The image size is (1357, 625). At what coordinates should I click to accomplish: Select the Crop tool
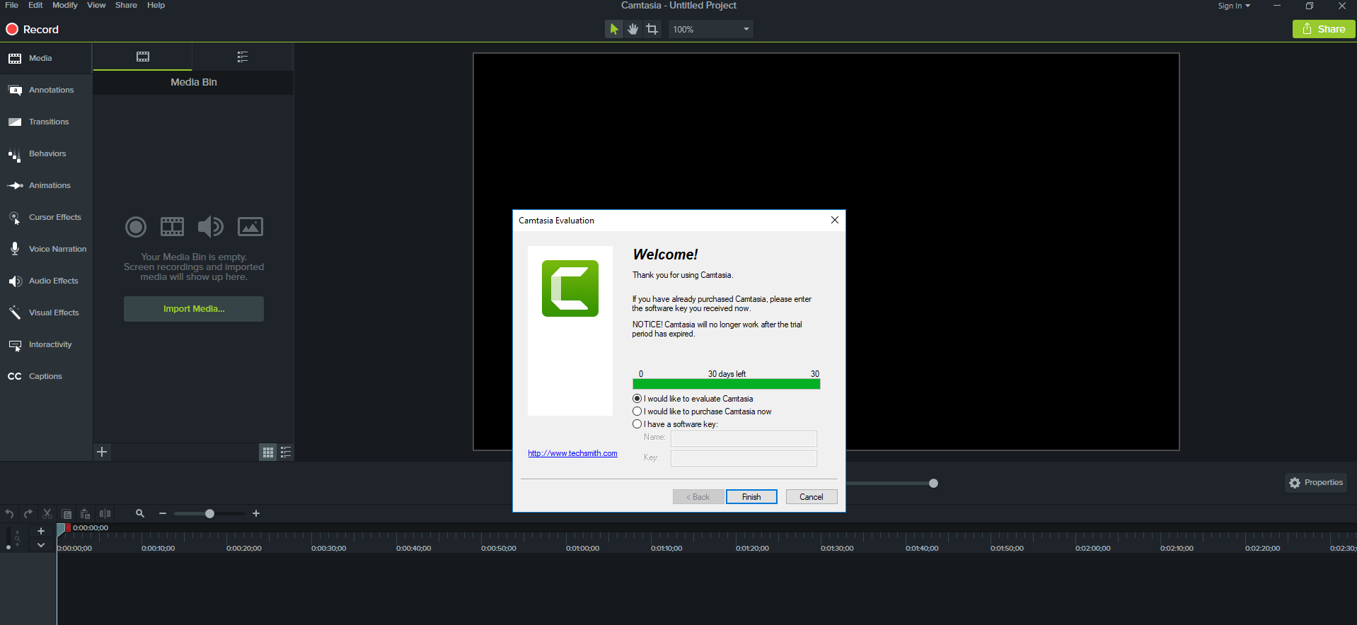(652, 29)
